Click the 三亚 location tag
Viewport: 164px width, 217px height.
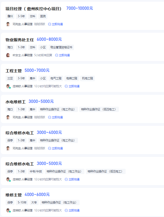(x=10, y=78)
